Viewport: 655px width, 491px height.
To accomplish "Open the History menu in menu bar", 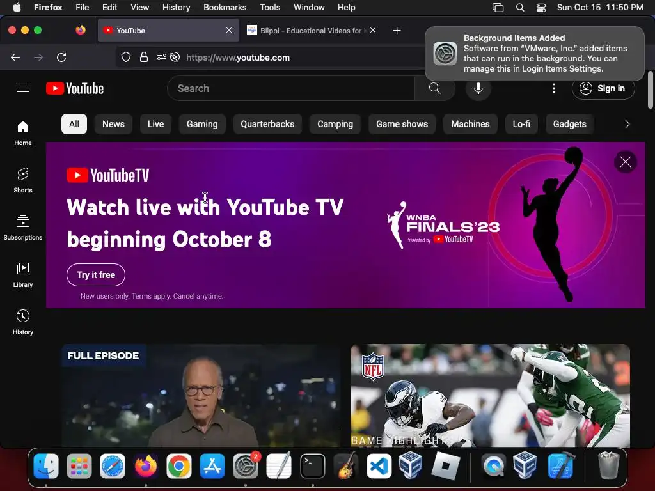I will pyautogui.click(x=176, y=8).
